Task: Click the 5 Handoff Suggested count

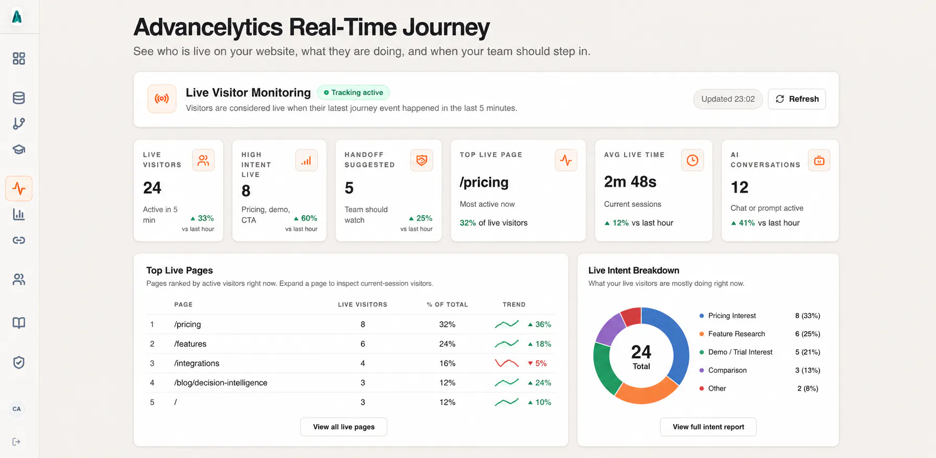Action: [349, 188]
